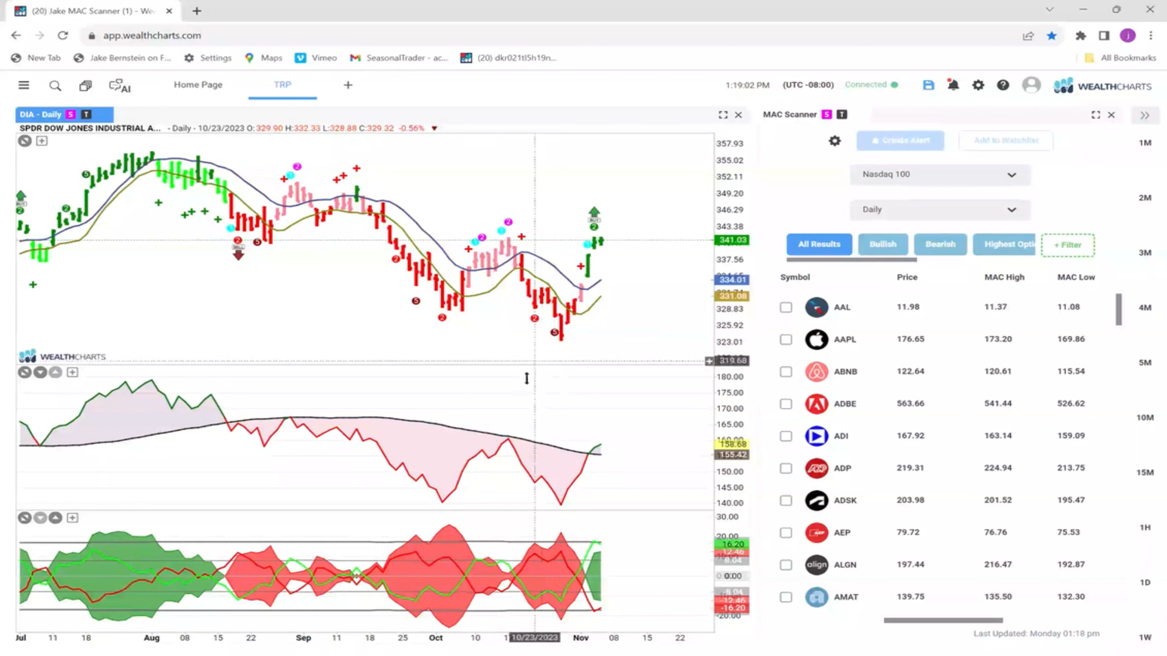Tick the AAL row checkbox

[x=786, y=307]
